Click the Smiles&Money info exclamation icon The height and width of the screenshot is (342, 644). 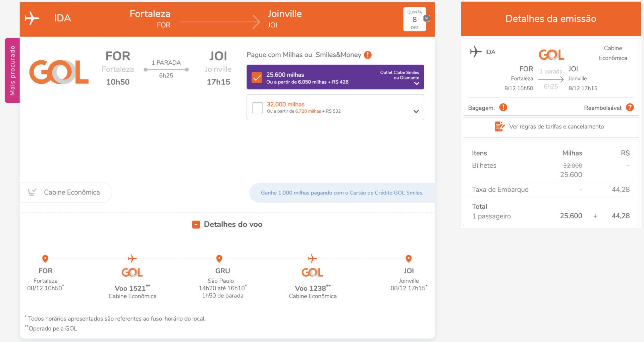point(368,55)
